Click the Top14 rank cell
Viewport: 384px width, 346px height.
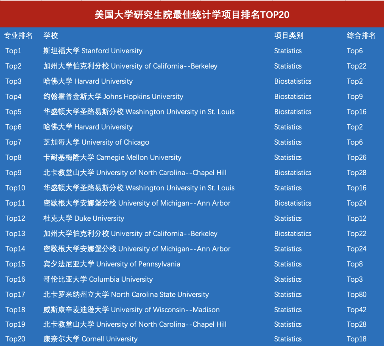pos(15,249)
